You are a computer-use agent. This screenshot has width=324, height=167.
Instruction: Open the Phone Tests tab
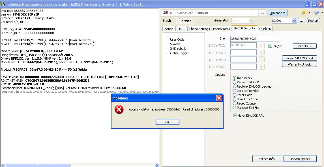click(221, 29)
